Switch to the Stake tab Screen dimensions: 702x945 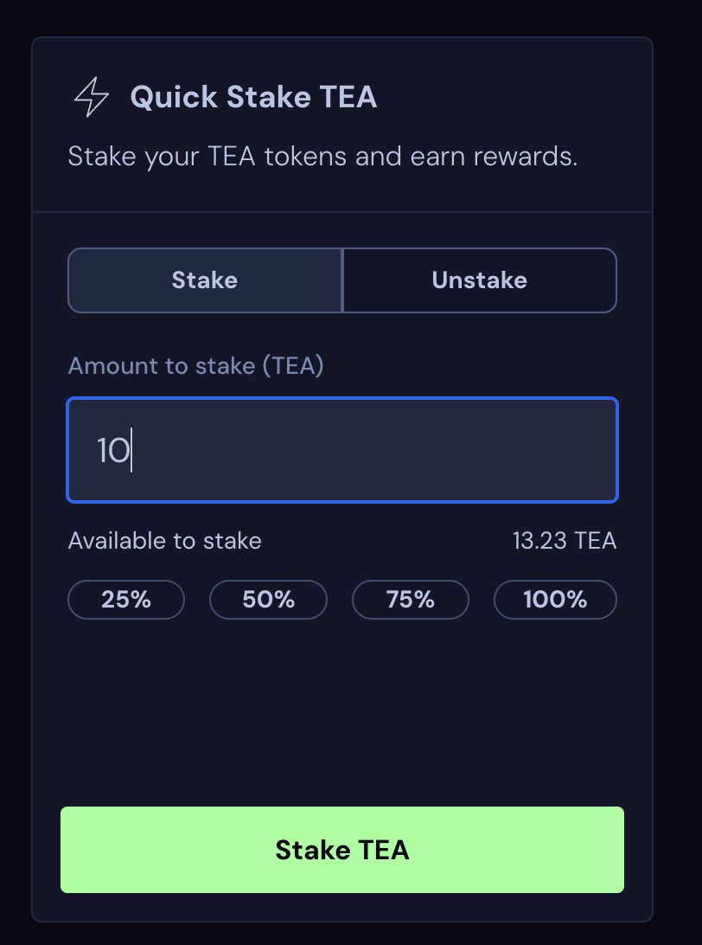point(205,280)
